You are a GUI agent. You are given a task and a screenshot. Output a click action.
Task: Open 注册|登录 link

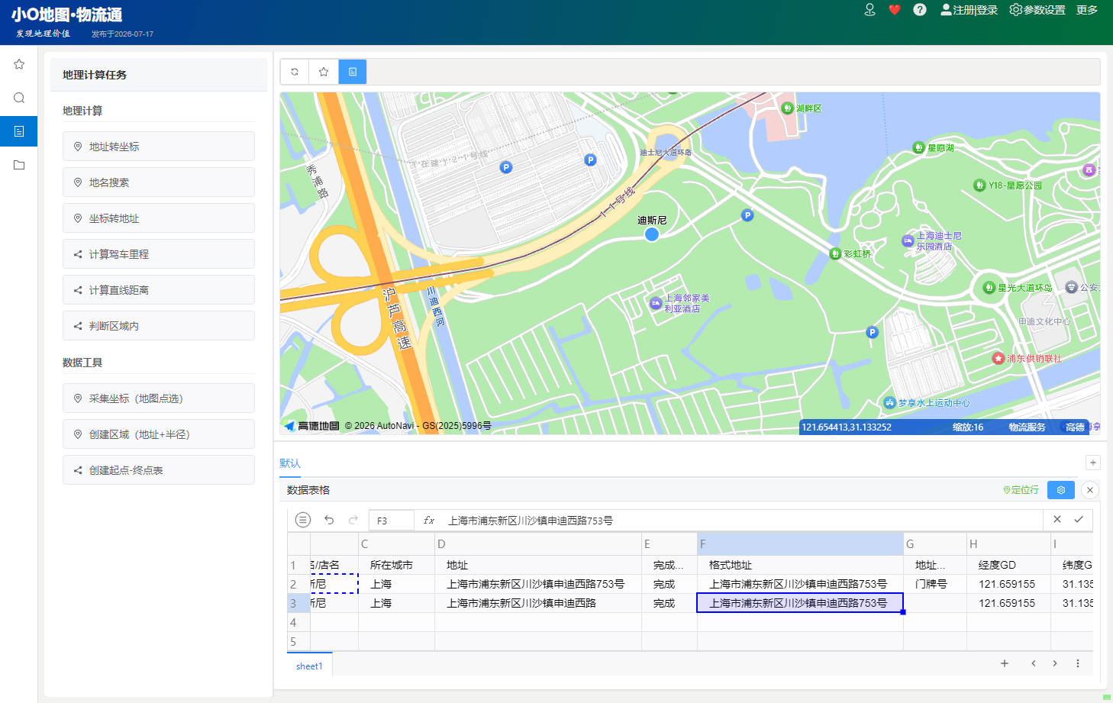[x=969, y=10]
